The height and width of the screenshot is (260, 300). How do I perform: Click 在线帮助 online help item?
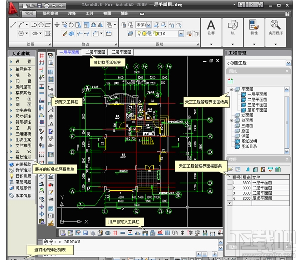pos(23,164)
